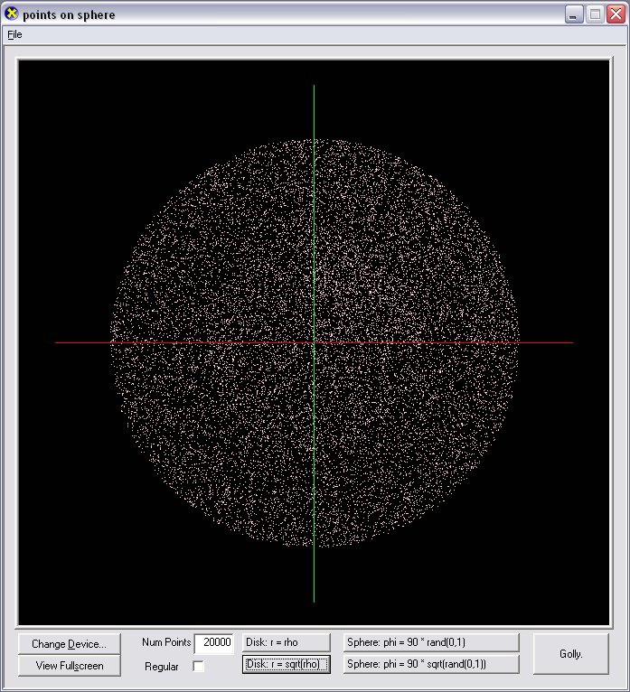Click the app icon in title bar
The height and width of the screenshot is (692, 630).
12,14
